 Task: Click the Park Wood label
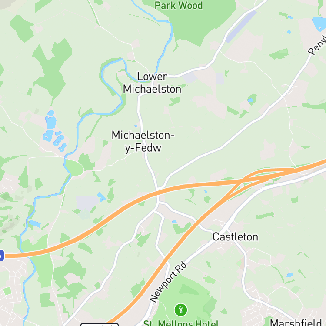pyautogui.click(x=179, y=5)
